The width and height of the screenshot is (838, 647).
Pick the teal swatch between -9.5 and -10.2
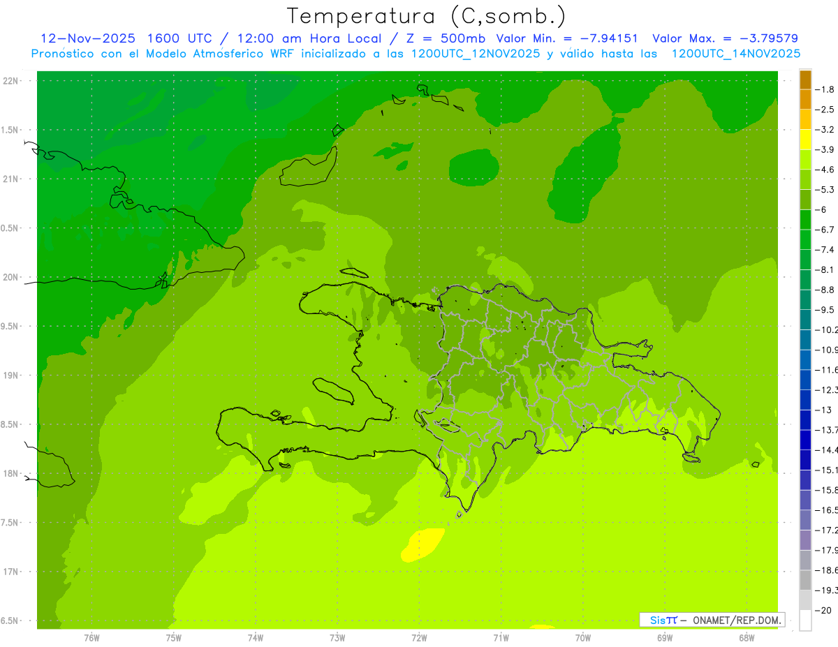(805, 320)
